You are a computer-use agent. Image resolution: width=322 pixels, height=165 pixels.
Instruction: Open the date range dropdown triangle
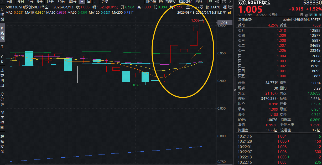pyautogui.click(x=225, y=12)
